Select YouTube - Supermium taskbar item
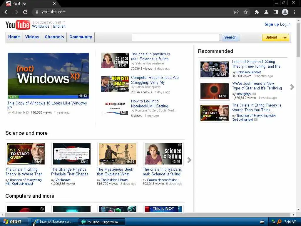 (102, 222)
